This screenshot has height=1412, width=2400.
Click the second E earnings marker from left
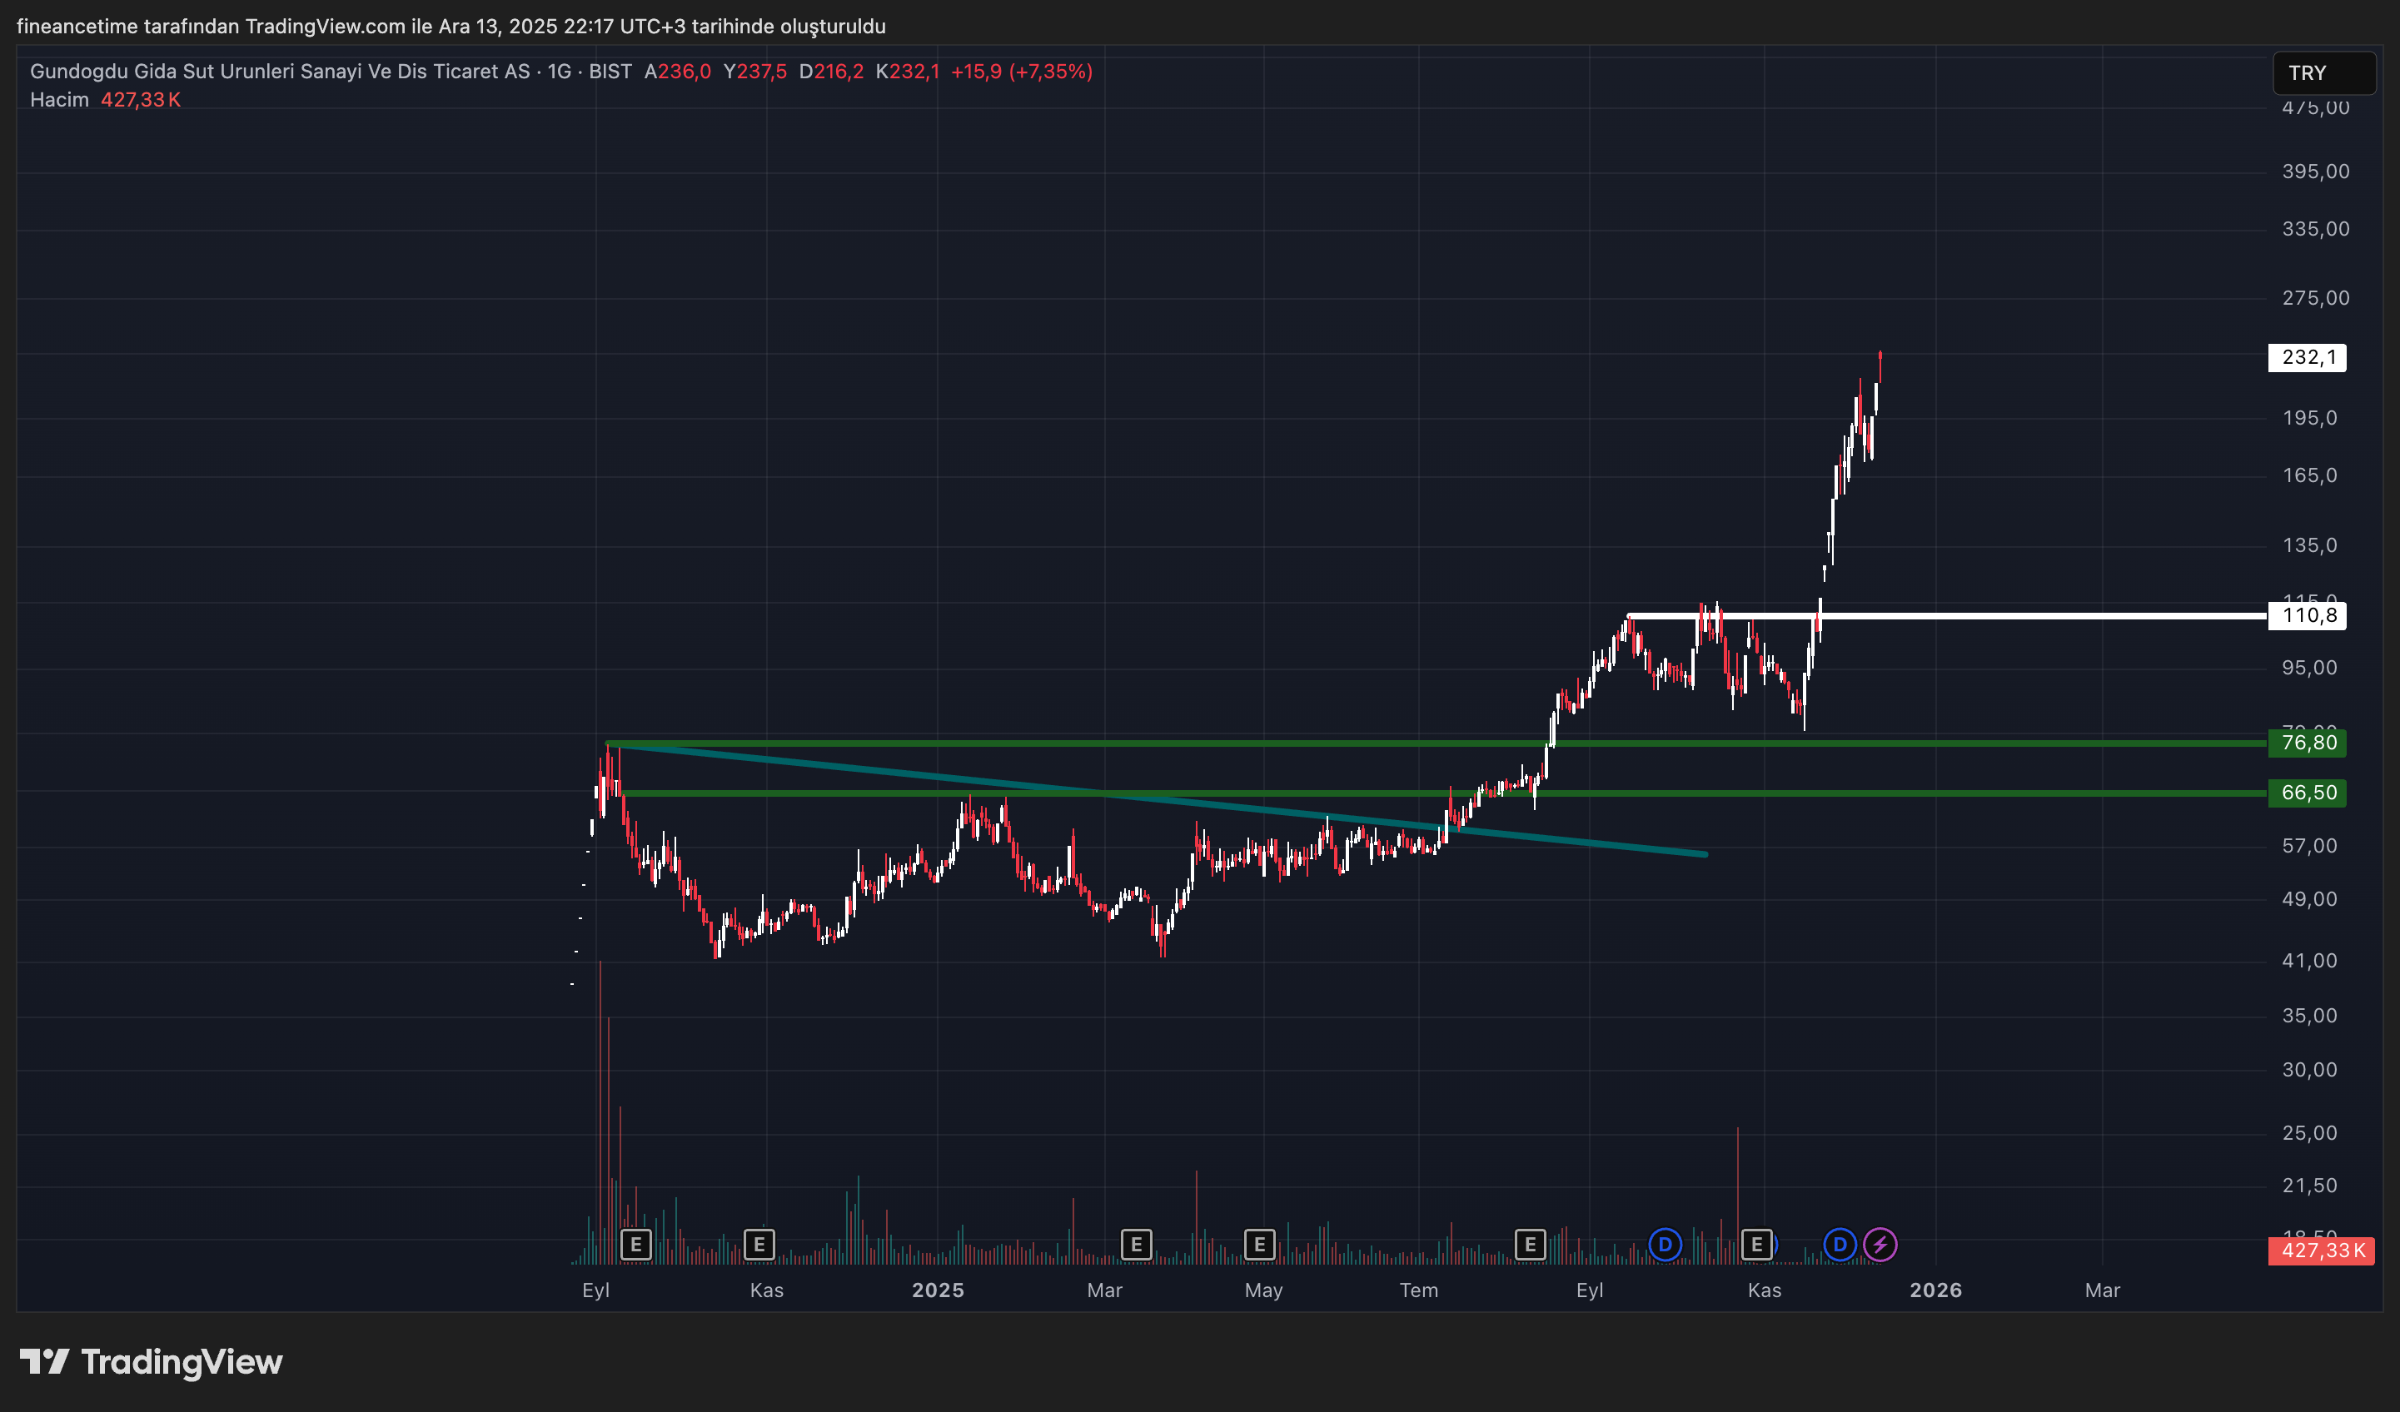tap(758, 1245)
